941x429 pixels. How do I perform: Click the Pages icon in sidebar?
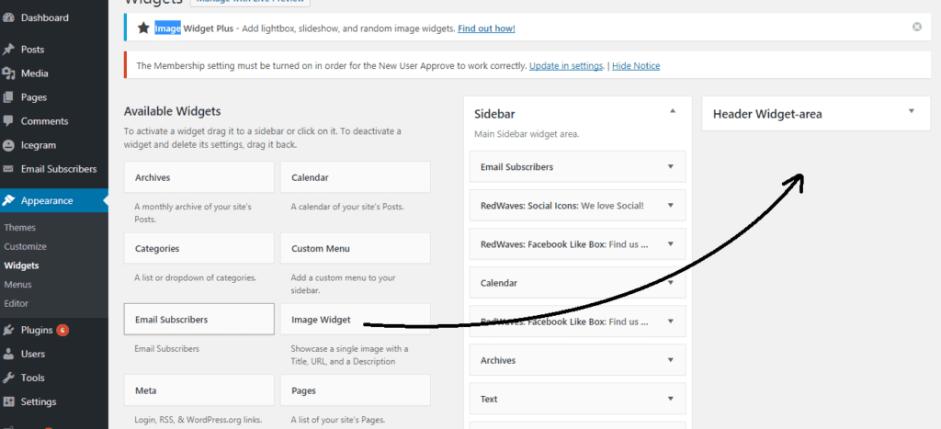(x=8, y=97)
